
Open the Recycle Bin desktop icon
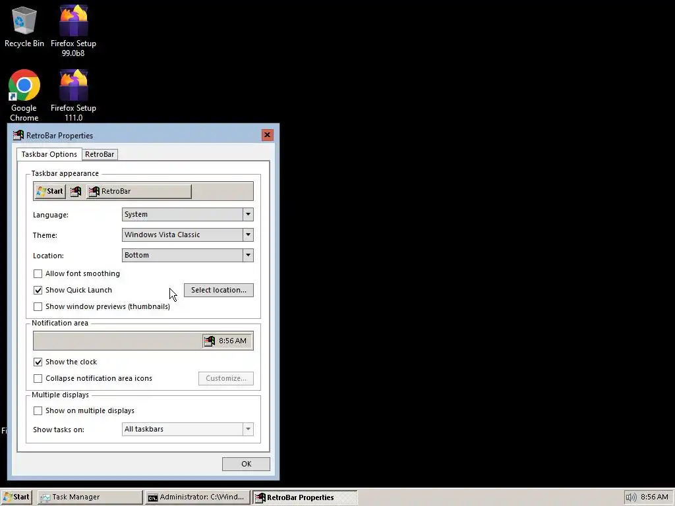[24, 26]
